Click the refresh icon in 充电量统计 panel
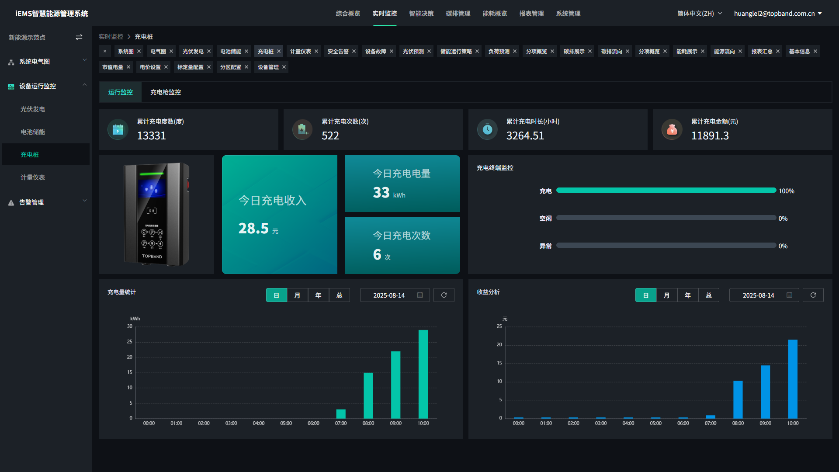This screenshot has width=839, height=472. 444,295
